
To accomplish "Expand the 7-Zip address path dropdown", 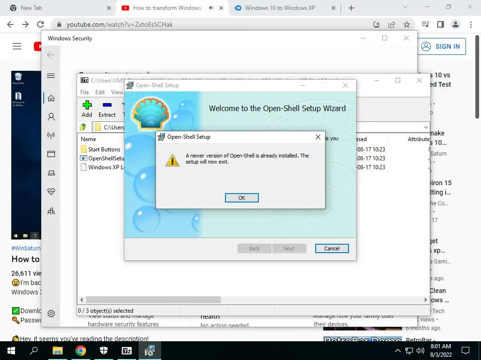I will coord(426,127).
